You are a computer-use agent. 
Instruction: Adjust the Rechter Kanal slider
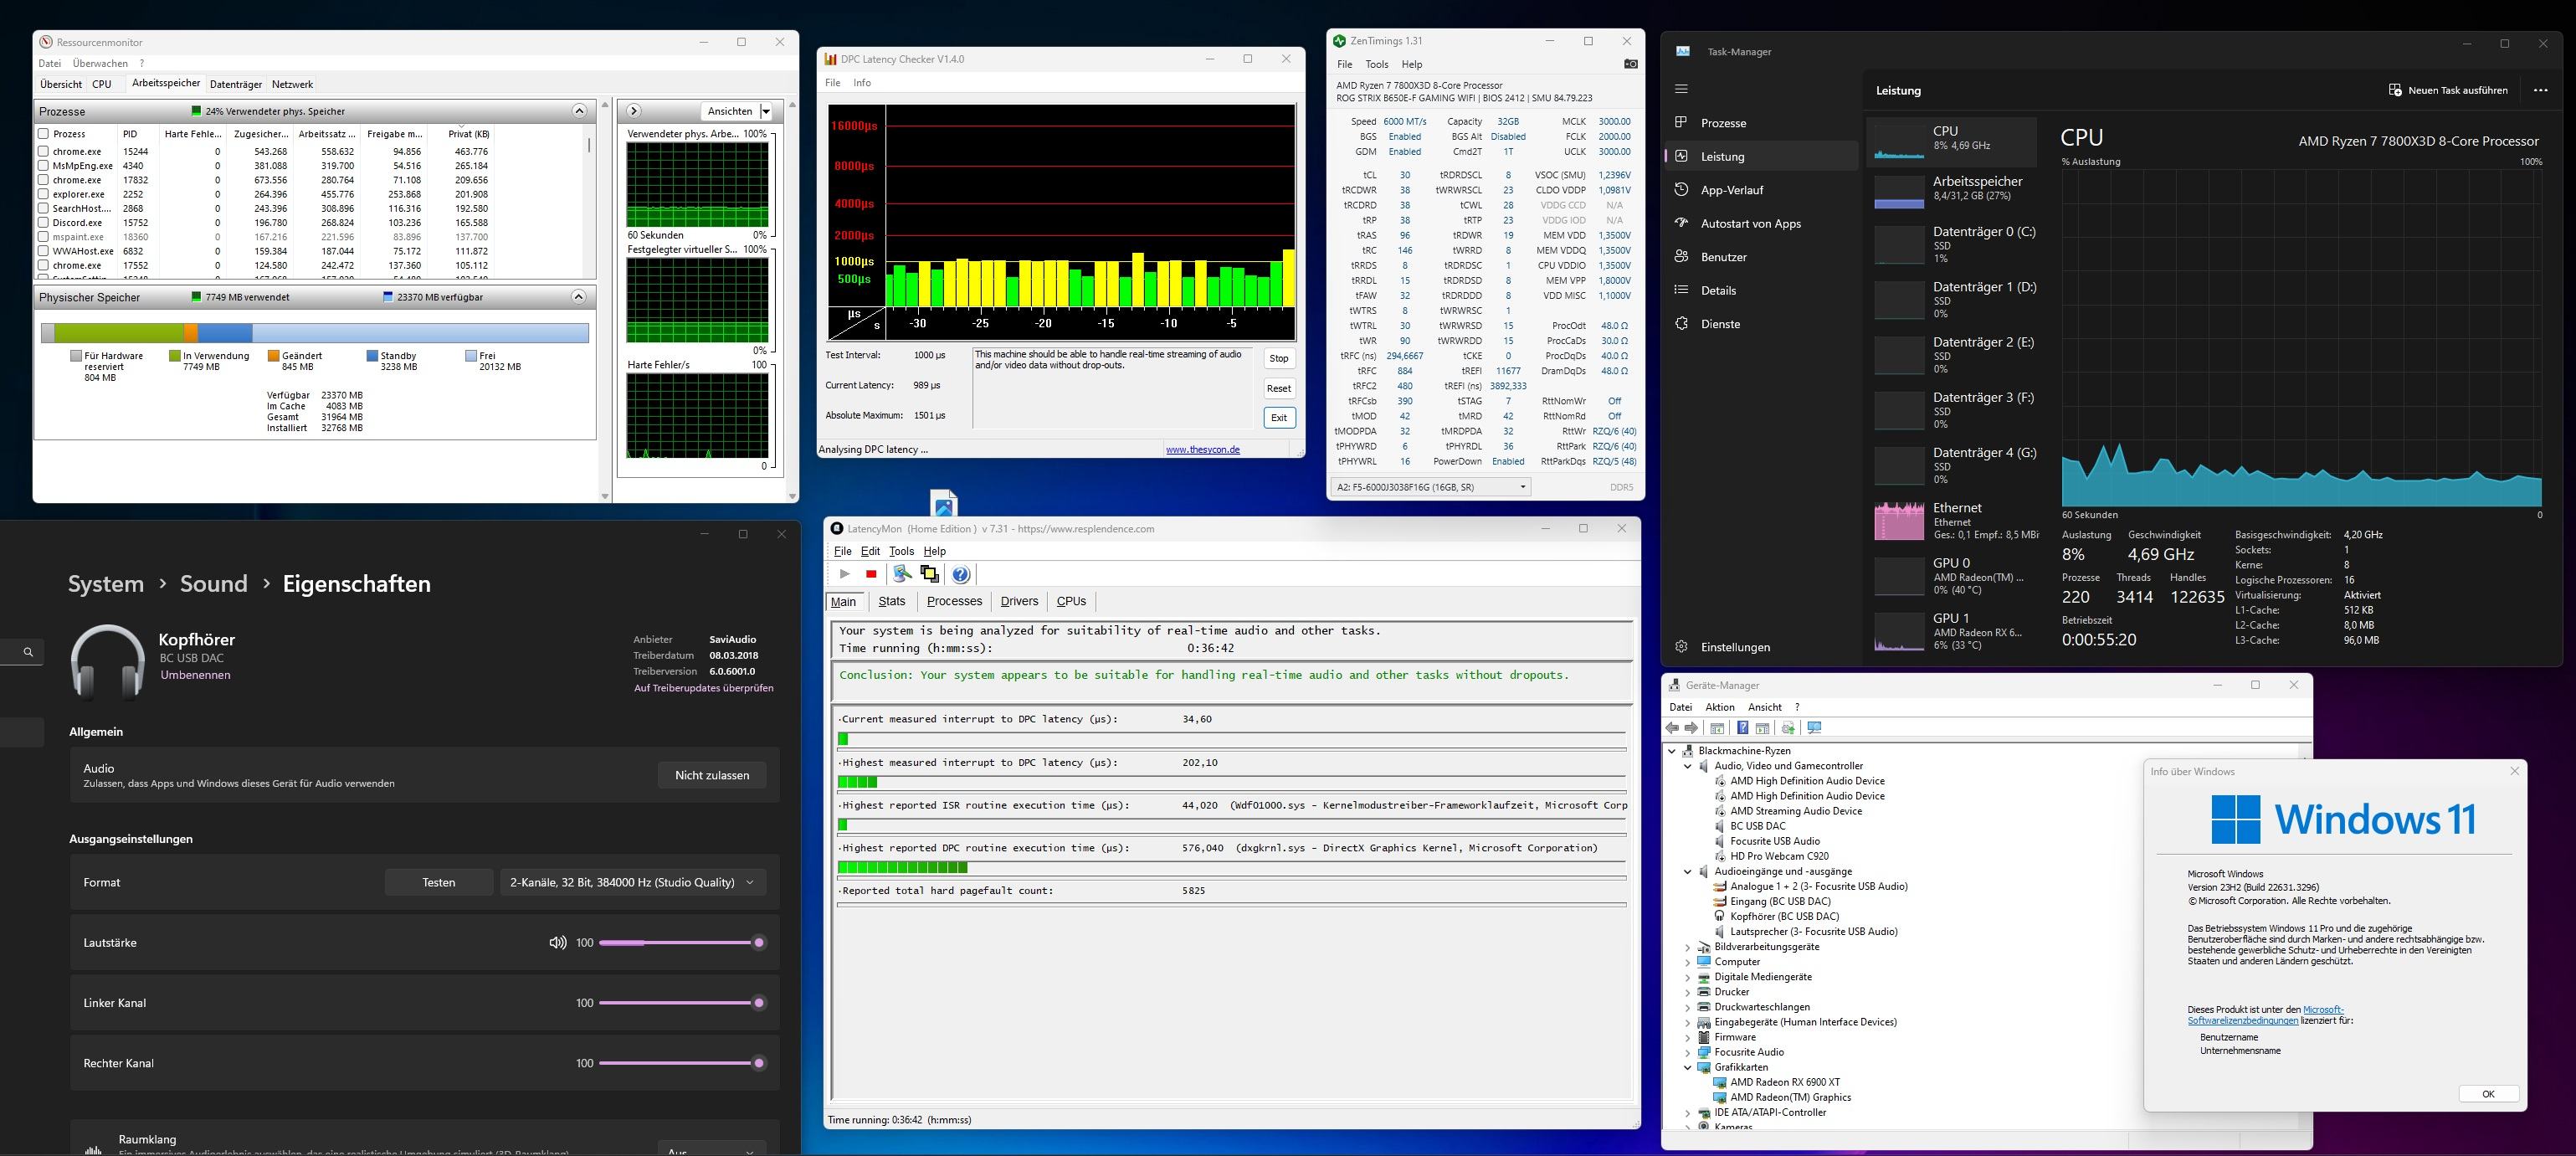pos(681,1063)
